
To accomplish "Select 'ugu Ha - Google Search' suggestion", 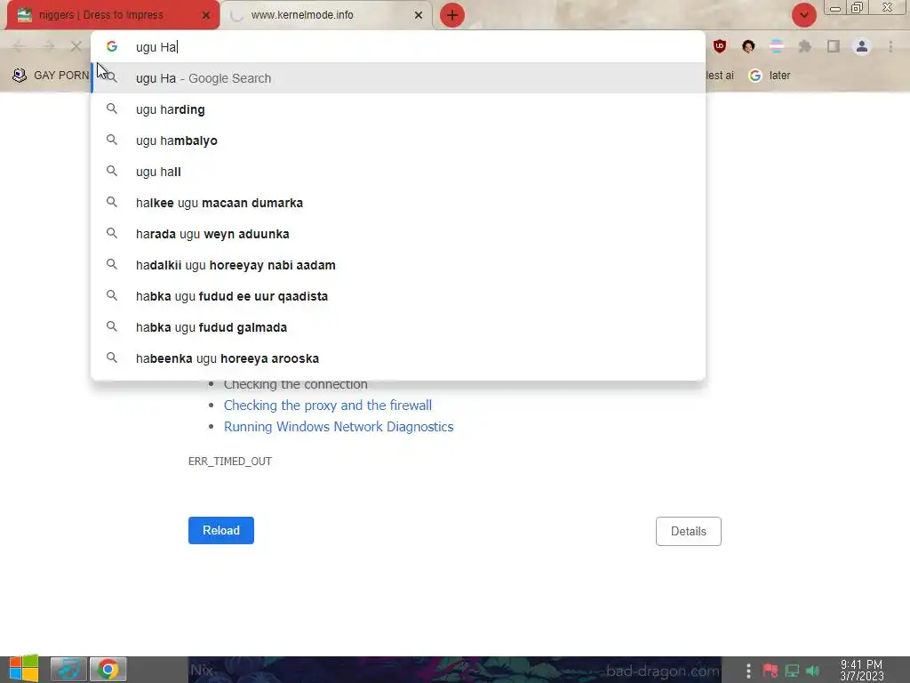I will [x=398, y=78].
